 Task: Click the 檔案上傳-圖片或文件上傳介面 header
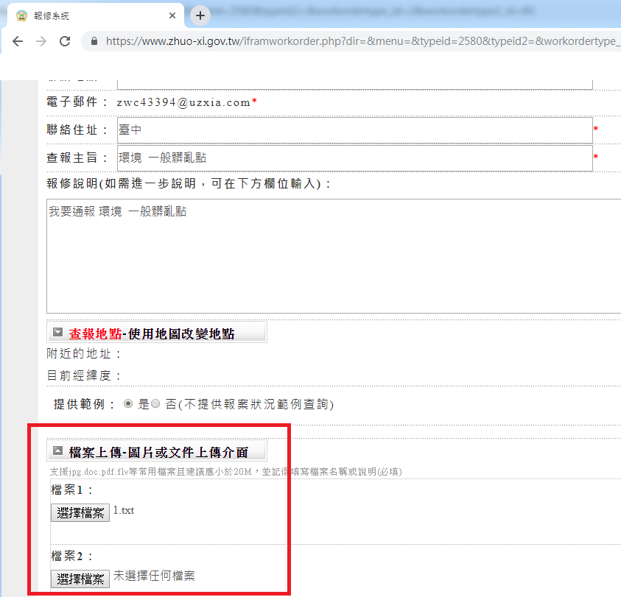point(157,451)
